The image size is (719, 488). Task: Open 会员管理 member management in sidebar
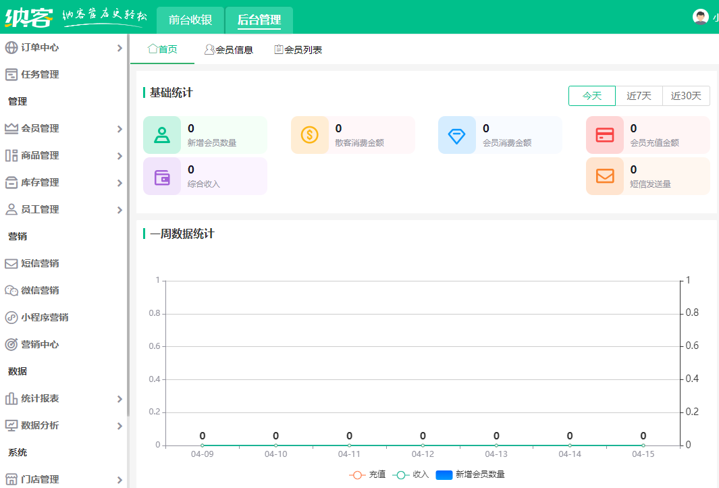[9, 128]
